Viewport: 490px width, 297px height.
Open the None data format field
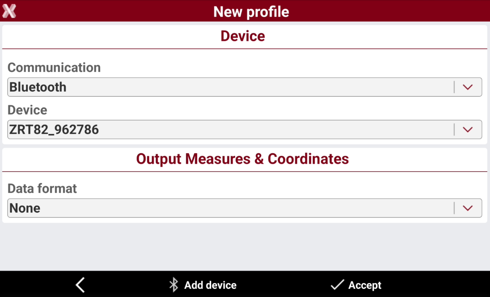(x=245, y=208)
